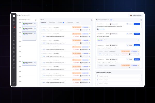Click the saved filters list scrollbar
This screenshot has width=155, height=103.
click(x=142, y=78)
